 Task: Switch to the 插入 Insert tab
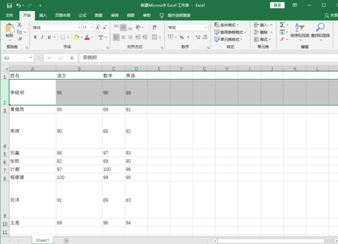43,16
